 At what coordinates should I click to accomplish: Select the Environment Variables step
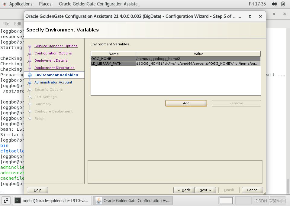tap(56, 75)
